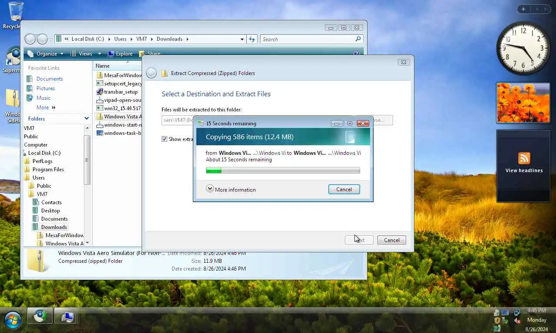Toggle Show extracted files checkbox
This screenshot has width=556, height=333.
click(x=164, y=139)
